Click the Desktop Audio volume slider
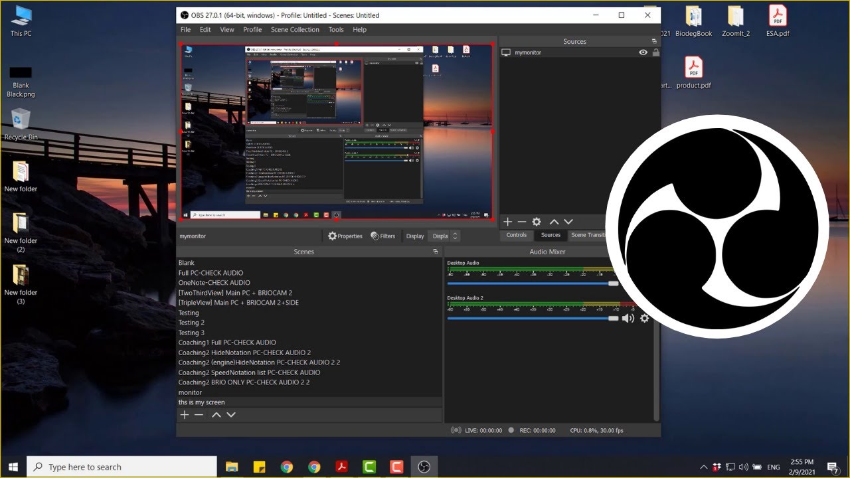This screenshot has width=850, height=478. pos(533,283)
